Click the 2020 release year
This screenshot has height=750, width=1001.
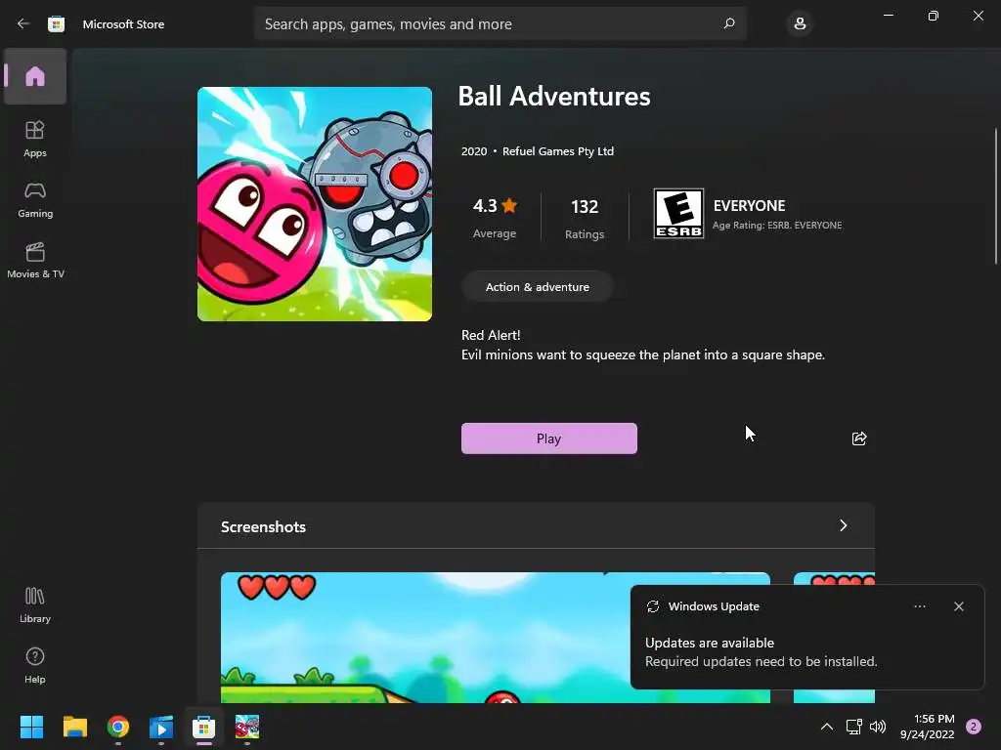[x=474, y=151]
